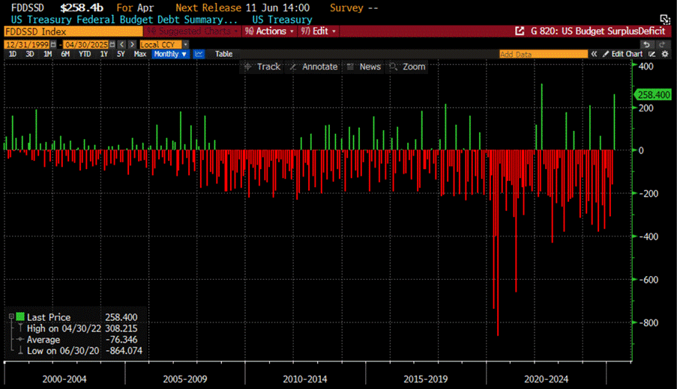Collapse the legend box toggle
Image resolution: width=677 pixels, height=389 pixels.
pos(12,316)
